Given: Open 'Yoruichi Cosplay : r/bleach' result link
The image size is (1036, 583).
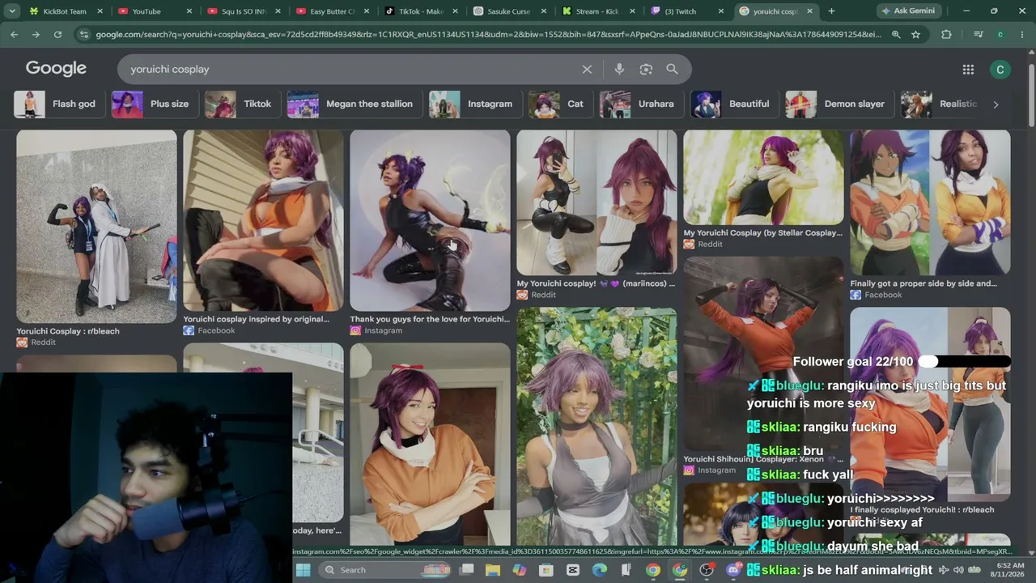Looking at the screenshot, I should click(68, 331).
